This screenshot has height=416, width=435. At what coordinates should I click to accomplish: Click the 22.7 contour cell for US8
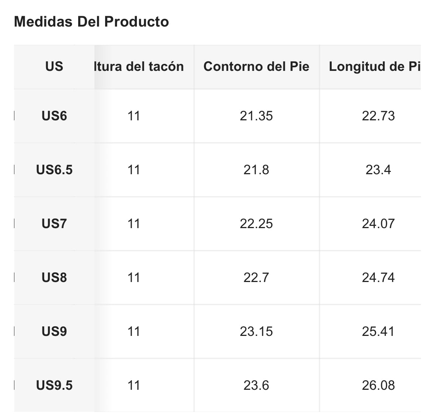point(256,278)
